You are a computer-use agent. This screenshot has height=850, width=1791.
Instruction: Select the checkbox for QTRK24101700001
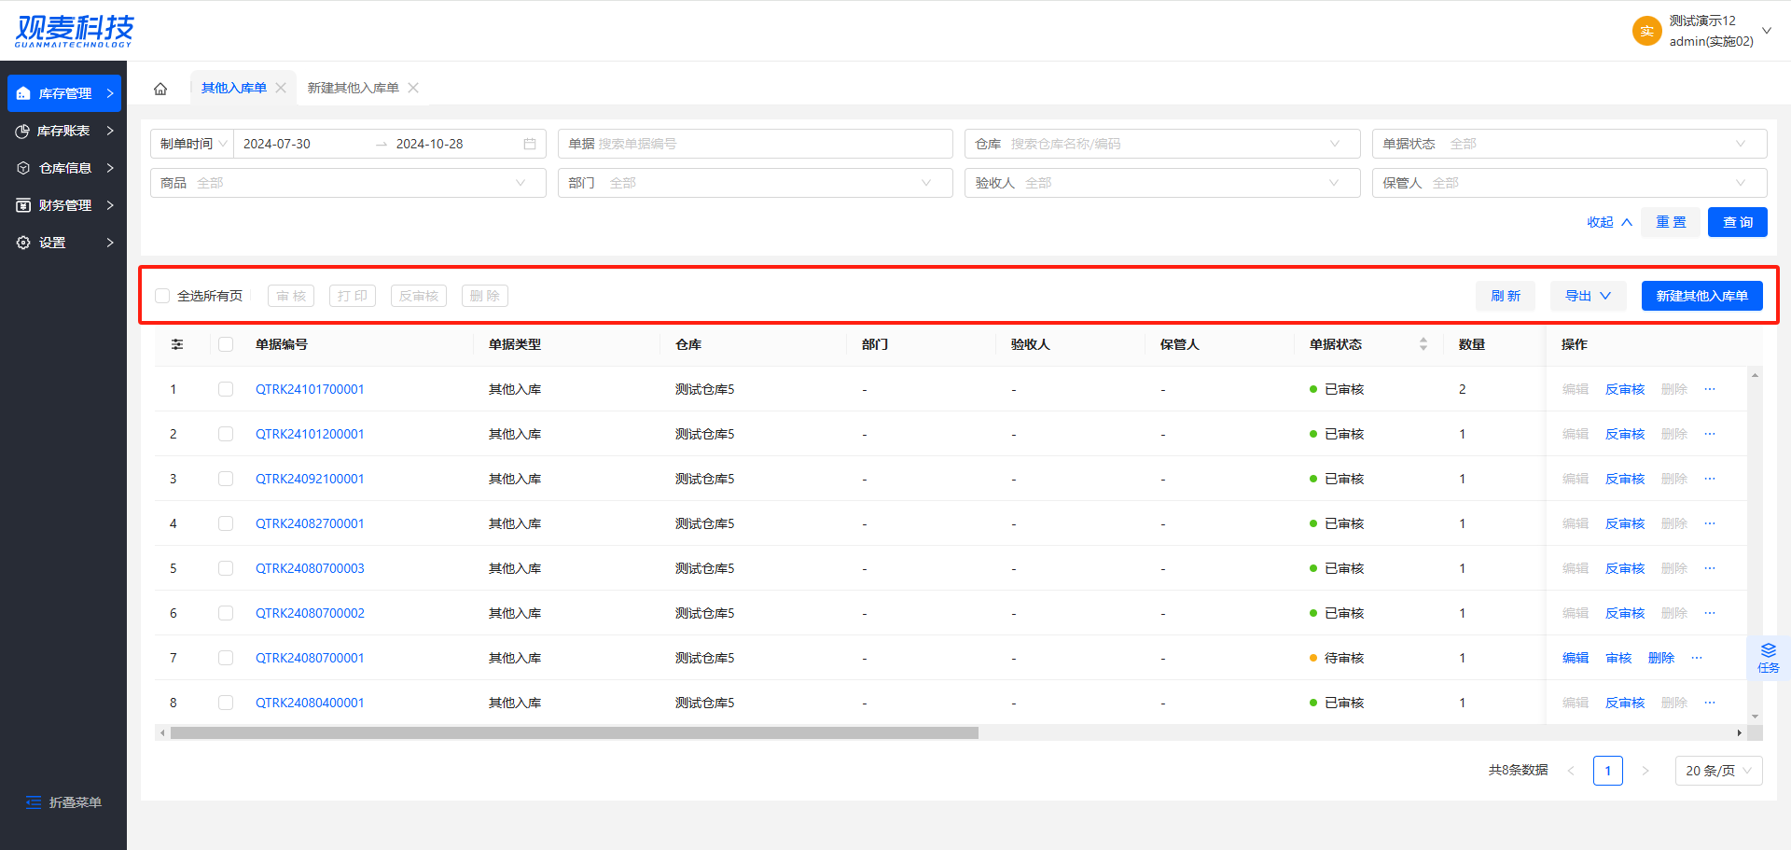click(x=226, y=389)
